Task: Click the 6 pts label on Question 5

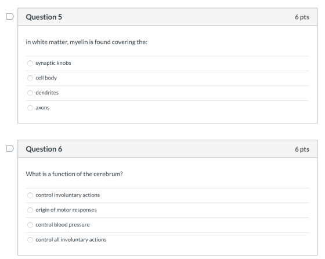Action: [x=302, y=17]
